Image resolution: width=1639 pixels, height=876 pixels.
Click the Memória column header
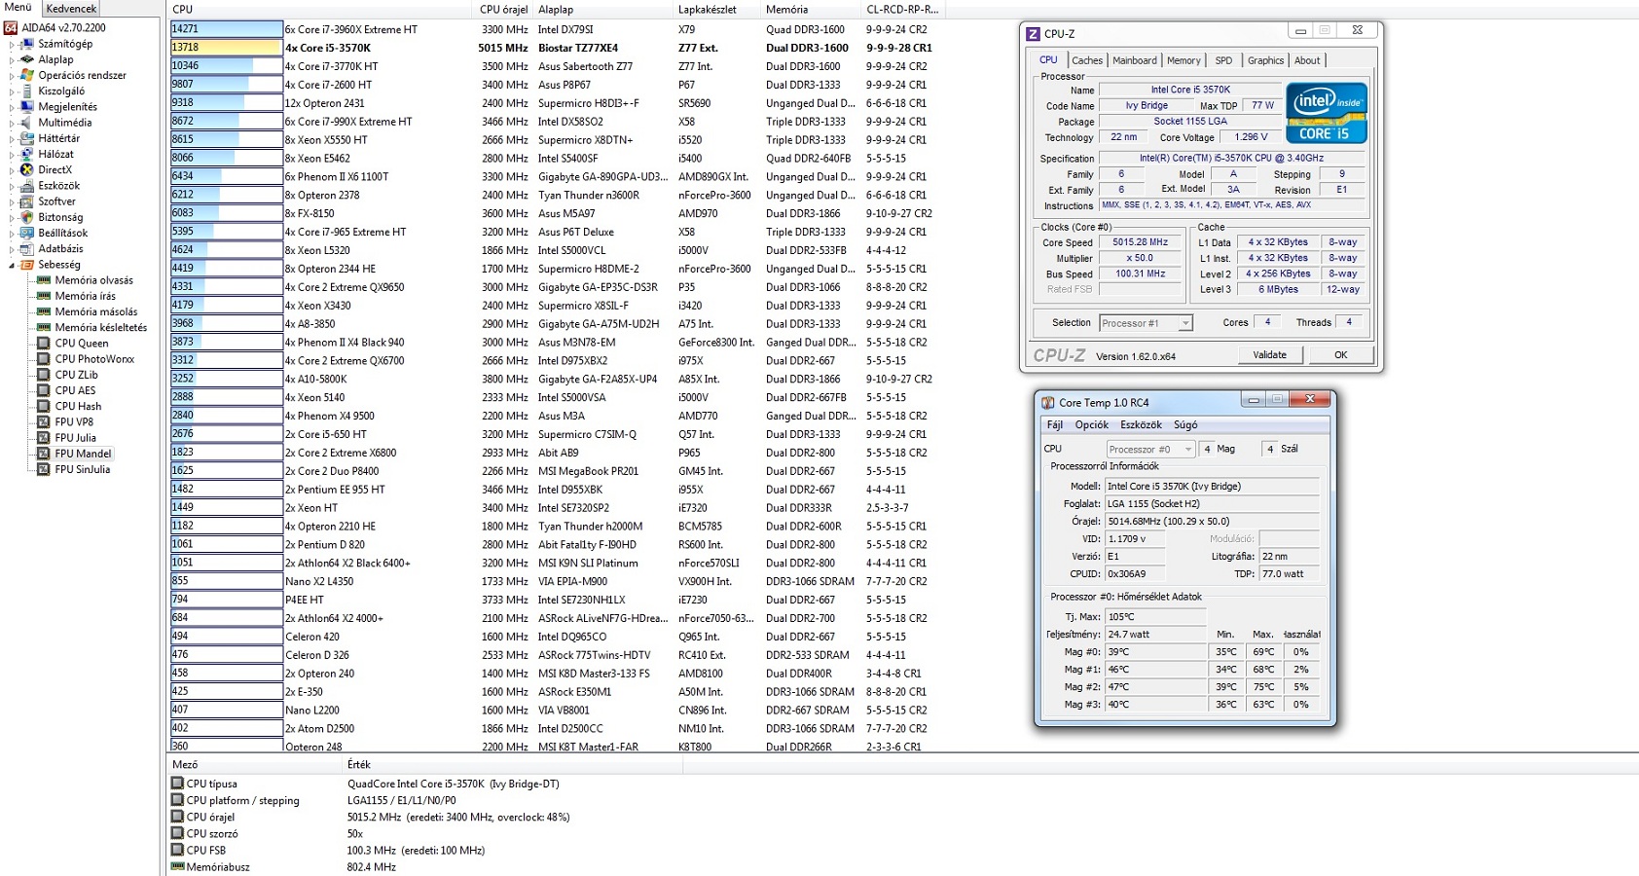tap(812, 9)
